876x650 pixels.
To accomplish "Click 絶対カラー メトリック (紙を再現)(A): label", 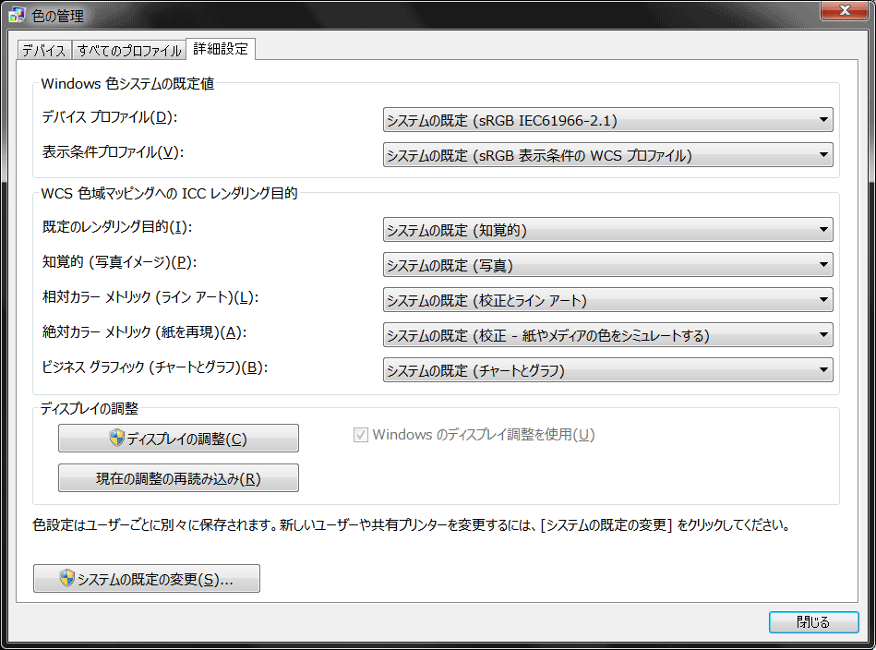I will 144,332.
